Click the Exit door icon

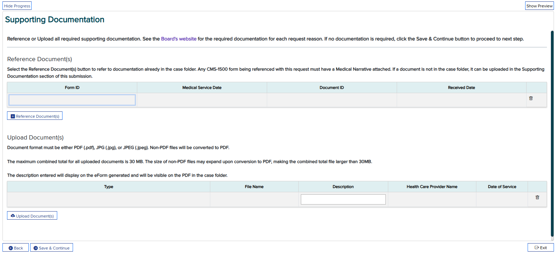pos(536,248)
